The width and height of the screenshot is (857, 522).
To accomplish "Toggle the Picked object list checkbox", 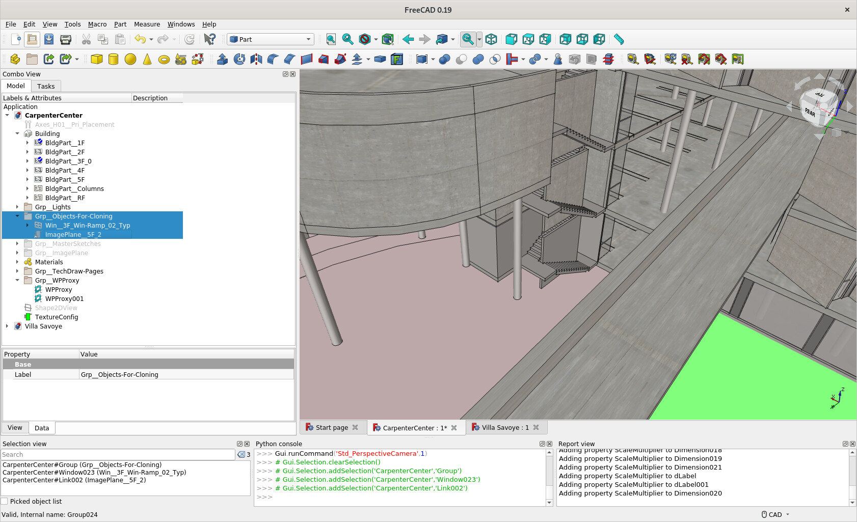I will pos(5,501).
